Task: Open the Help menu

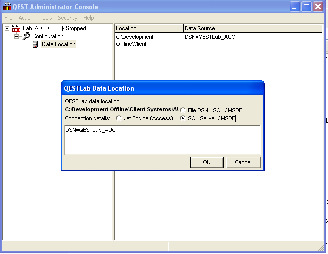Action: click(89, 18)
